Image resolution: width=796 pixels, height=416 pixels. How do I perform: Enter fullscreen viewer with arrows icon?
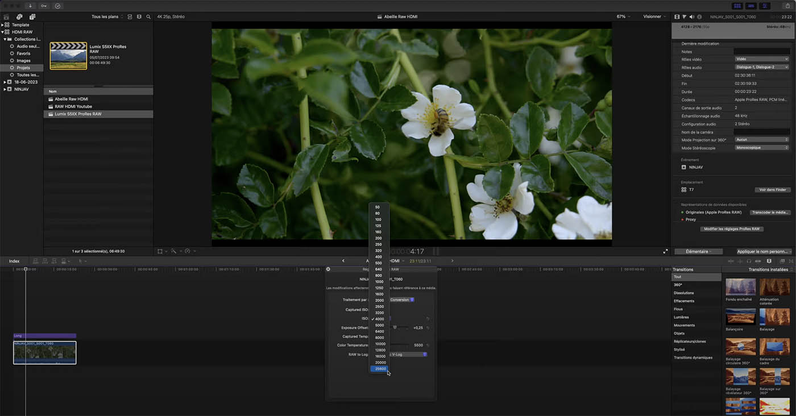point(665,251)
